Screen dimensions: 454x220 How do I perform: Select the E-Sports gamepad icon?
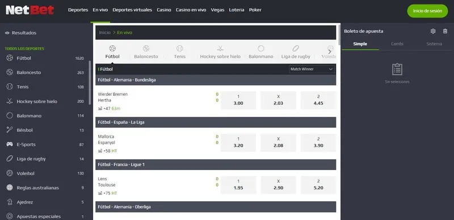[10, 145]
